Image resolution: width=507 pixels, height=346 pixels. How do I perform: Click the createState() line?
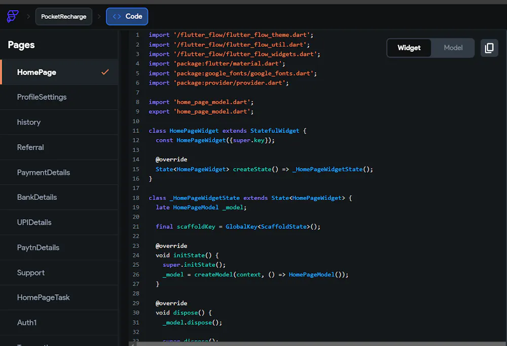coord(264,169)
